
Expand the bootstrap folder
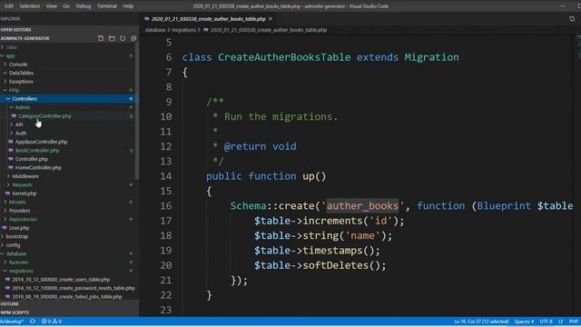pyautogui.click(x=2, y=236)
